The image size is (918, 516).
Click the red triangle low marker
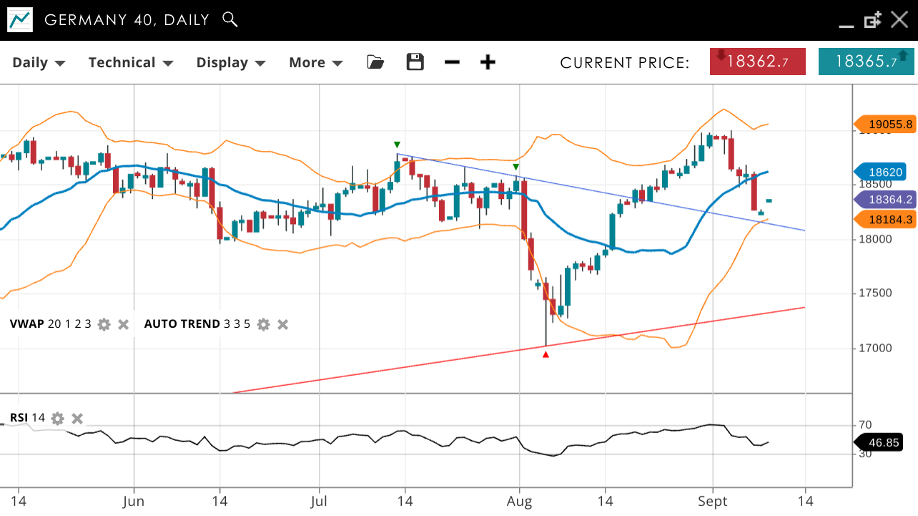click(x=546, y=354)
